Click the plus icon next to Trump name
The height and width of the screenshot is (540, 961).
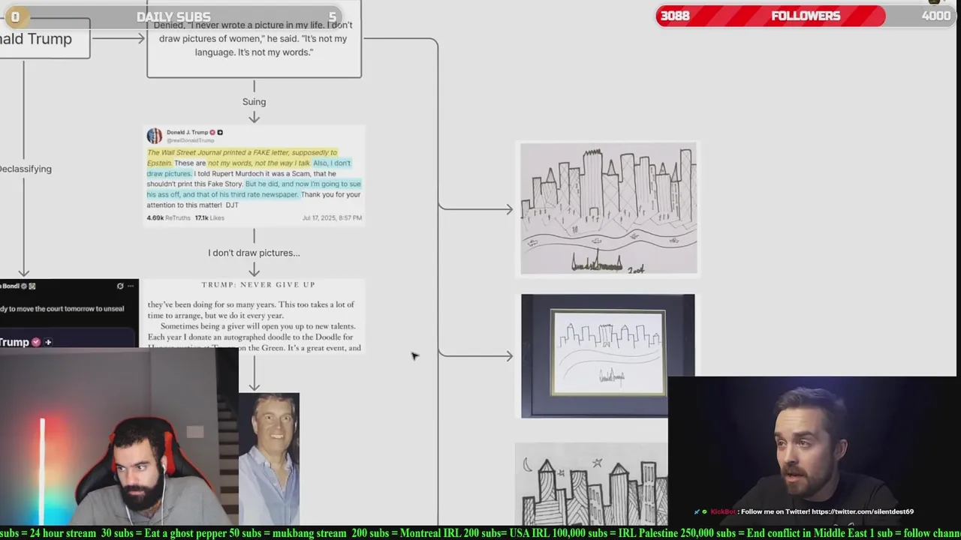click(48, 342)
